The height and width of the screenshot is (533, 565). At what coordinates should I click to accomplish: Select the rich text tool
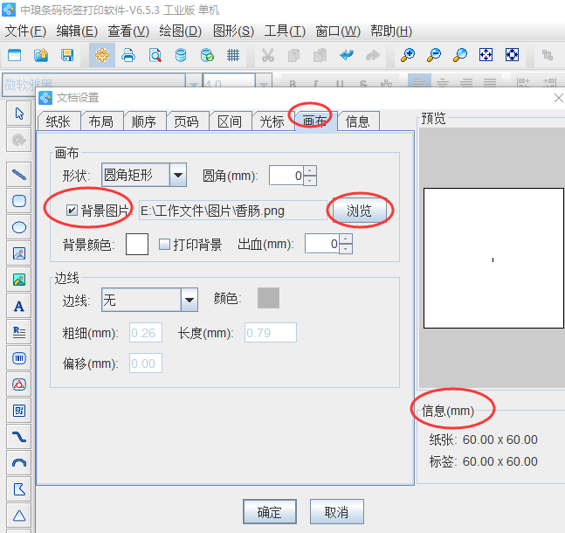coord(19,332)
